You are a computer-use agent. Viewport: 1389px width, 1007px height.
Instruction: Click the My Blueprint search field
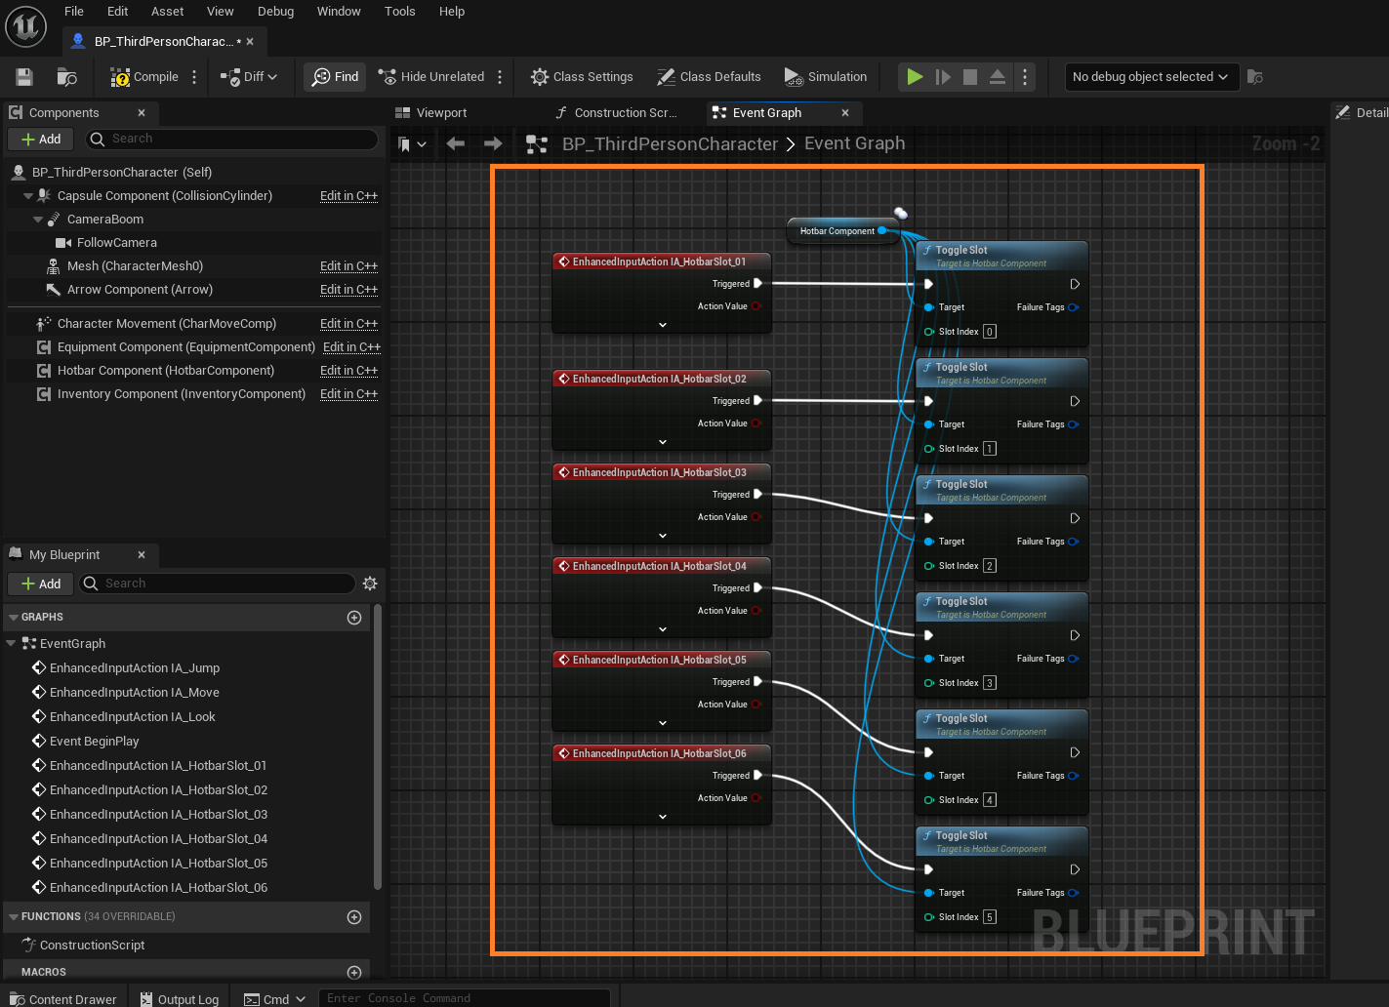pyautogui.click(x=217, y=584)
